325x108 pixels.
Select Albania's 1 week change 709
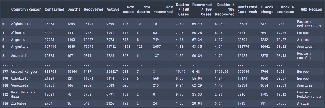coord(264,33)
